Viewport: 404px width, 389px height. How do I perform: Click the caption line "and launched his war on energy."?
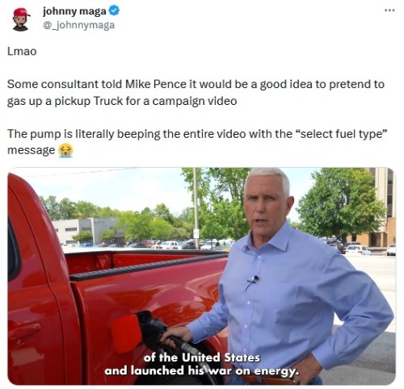pos(202,370)
